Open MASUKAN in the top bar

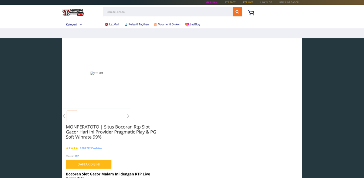[x=211, y=2]
